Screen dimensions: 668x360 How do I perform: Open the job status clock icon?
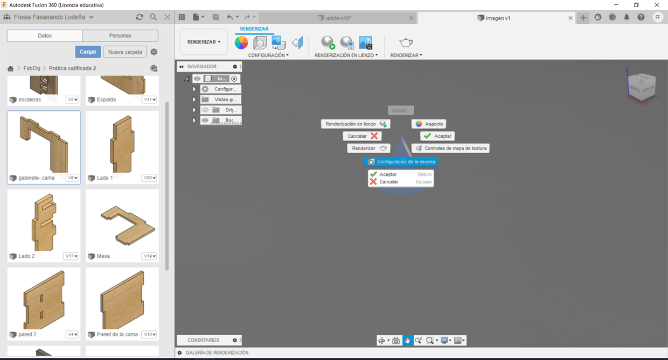coord(612,17)
